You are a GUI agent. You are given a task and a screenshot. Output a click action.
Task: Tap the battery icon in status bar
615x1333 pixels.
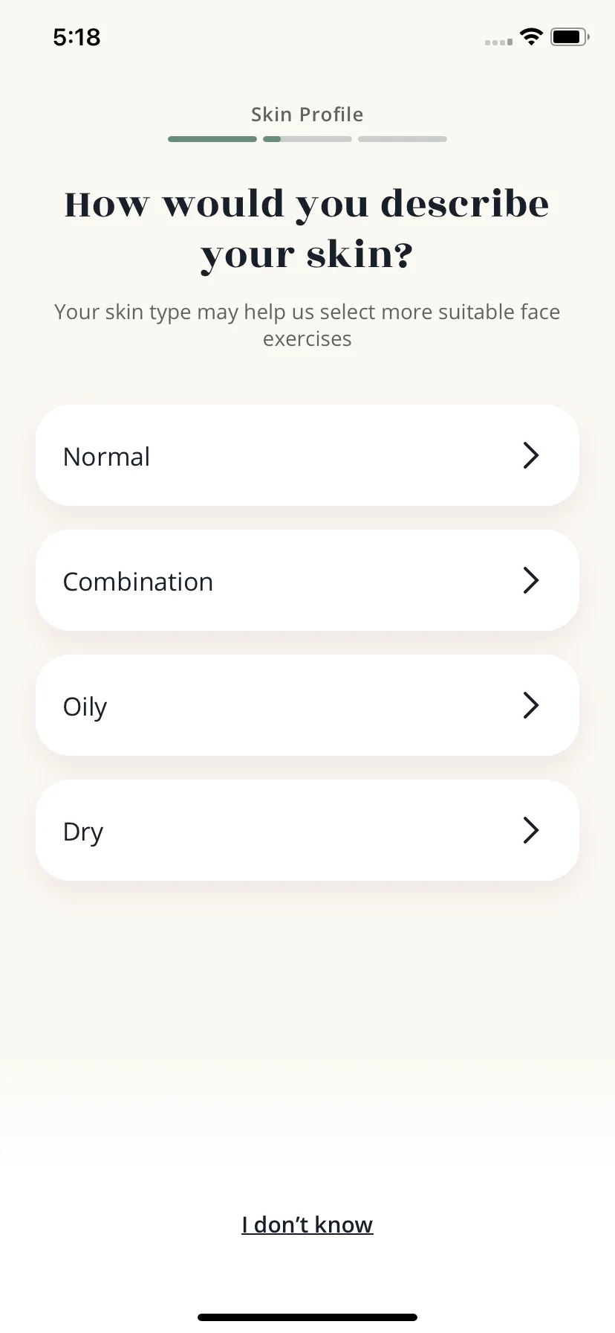pos(570,36)
